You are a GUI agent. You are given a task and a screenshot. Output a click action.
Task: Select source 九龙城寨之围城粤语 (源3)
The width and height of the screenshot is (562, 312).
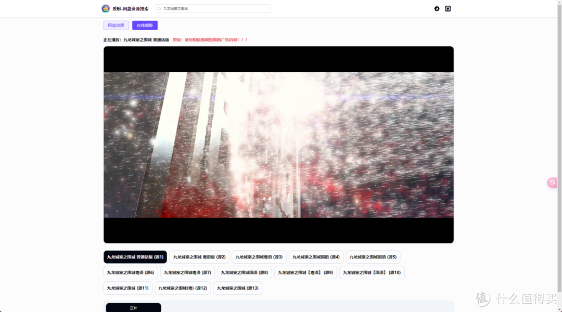pyautogui.click(x=258, y=256)
